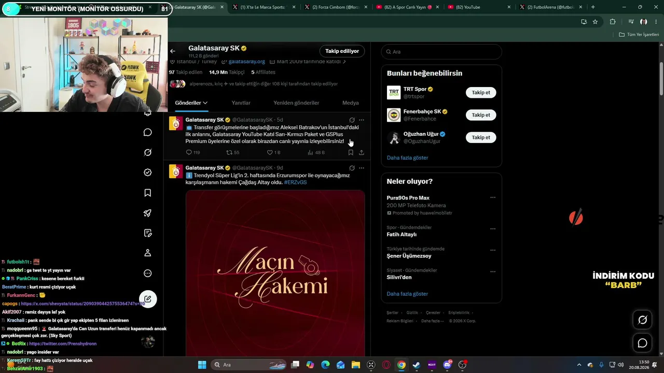The image size is (664, 373).
Task: Switch to the Yanıtlar tab
Action: point(241,103)
